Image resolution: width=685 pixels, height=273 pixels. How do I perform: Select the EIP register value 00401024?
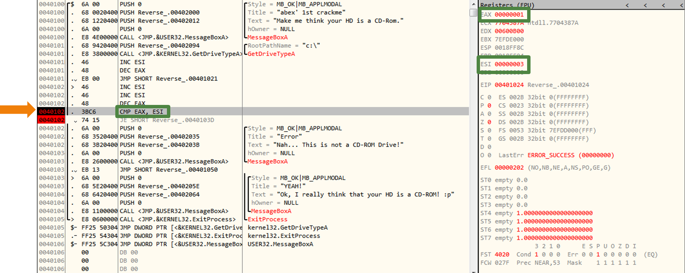509,85
